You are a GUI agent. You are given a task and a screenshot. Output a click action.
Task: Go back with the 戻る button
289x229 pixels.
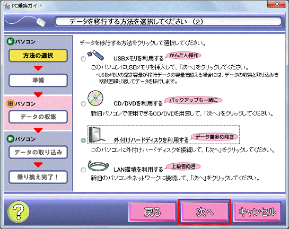coord(152,212)
